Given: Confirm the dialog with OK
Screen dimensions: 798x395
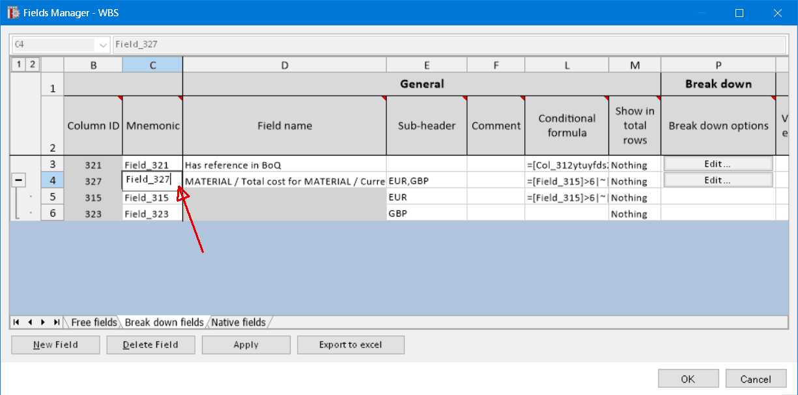Looking at the screenshot, I should (688, 379).
